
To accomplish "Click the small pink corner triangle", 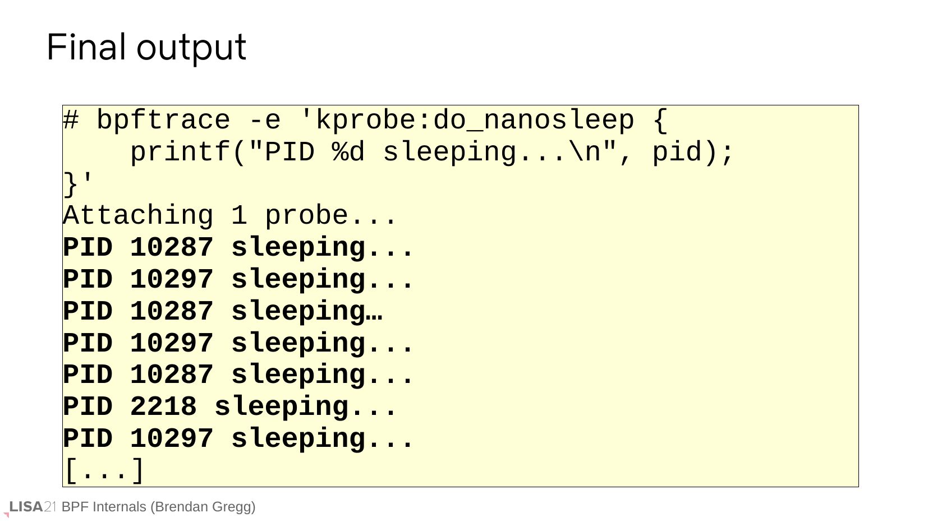I will (7, 515).
